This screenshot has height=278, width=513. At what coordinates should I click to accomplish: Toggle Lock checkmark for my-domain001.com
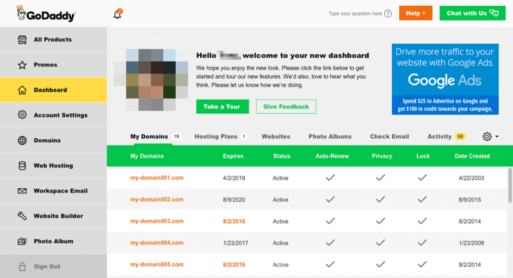tap(422, 177)
